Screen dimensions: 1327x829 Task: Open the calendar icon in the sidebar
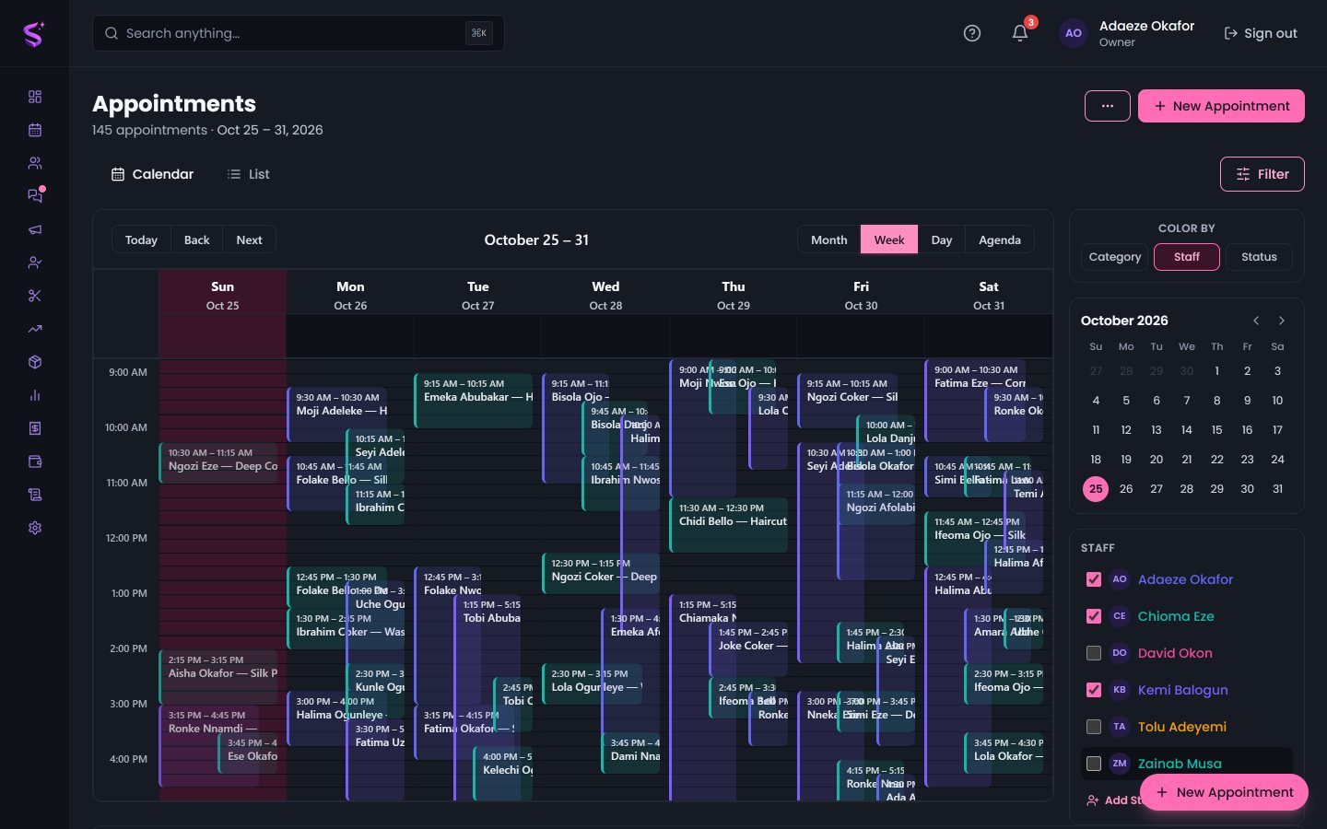[x=35, y=130]
